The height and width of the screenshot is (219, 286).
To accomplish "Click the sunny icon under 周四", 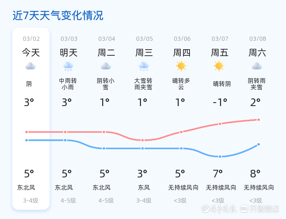I will pyautogui.click(x=181, y=66).
